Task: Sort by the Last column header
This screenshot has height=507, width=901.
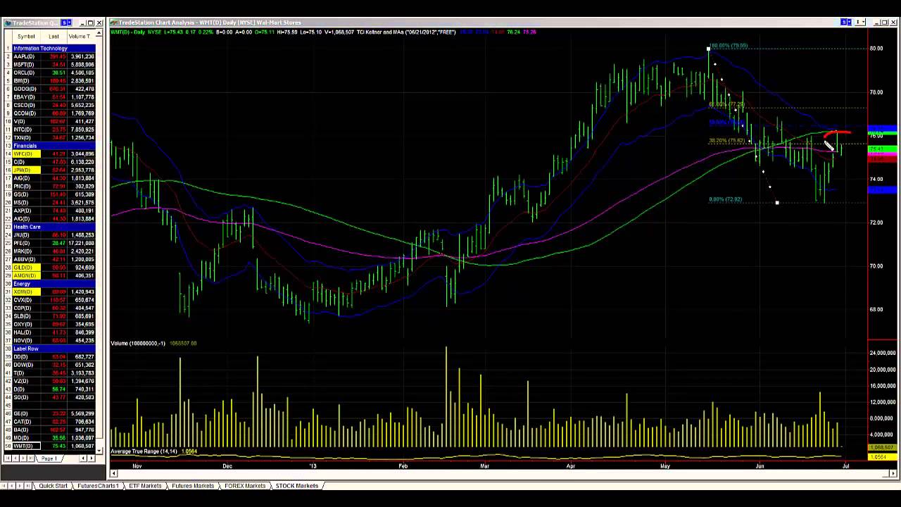Action: tap(53, 36)
